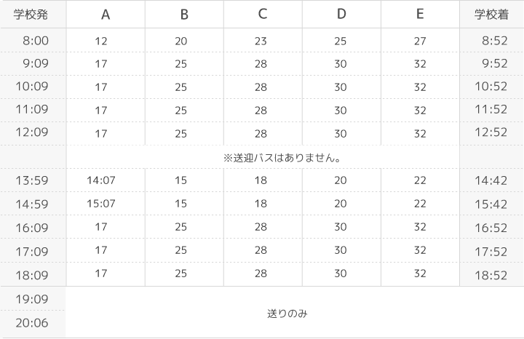Click the 15:42 arrival time

point(491,204)
